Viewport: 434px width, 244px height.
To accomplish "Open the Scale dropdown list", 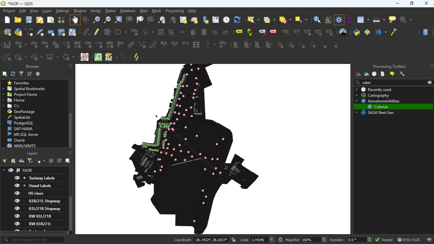I will coord(272,240).
